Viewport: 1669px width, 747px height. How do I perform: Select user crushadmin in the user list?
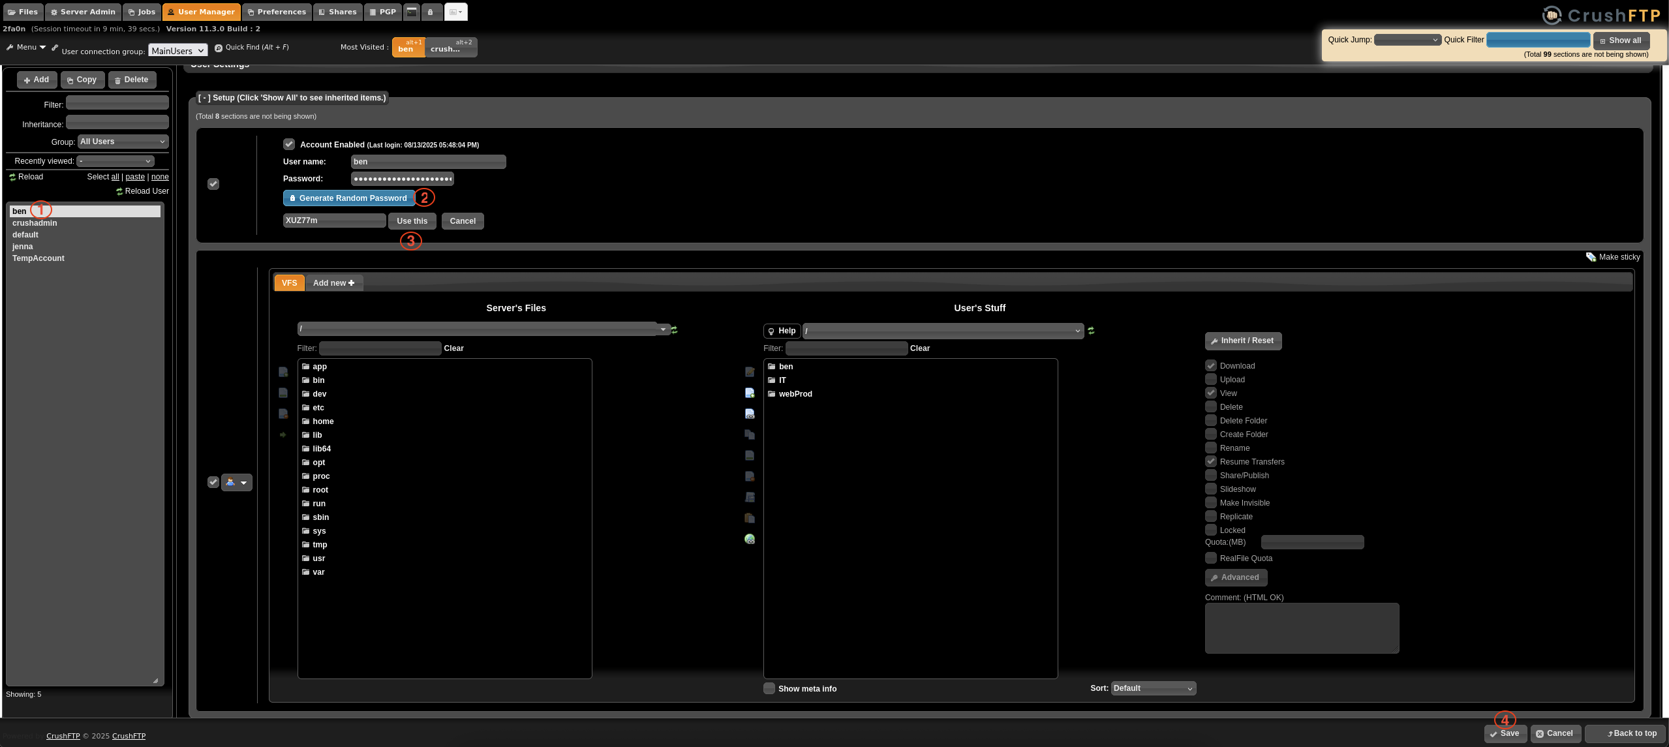(x=85, y=223)
